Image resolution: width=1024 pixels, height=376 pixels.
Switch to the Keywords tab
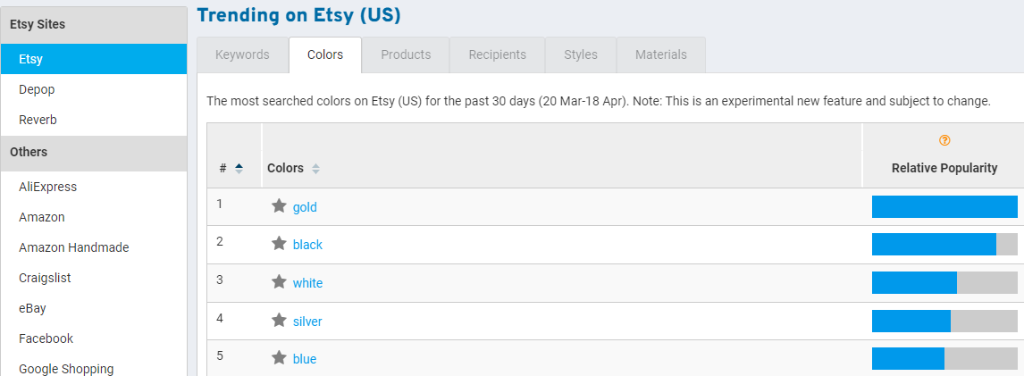tap(242, 54)
